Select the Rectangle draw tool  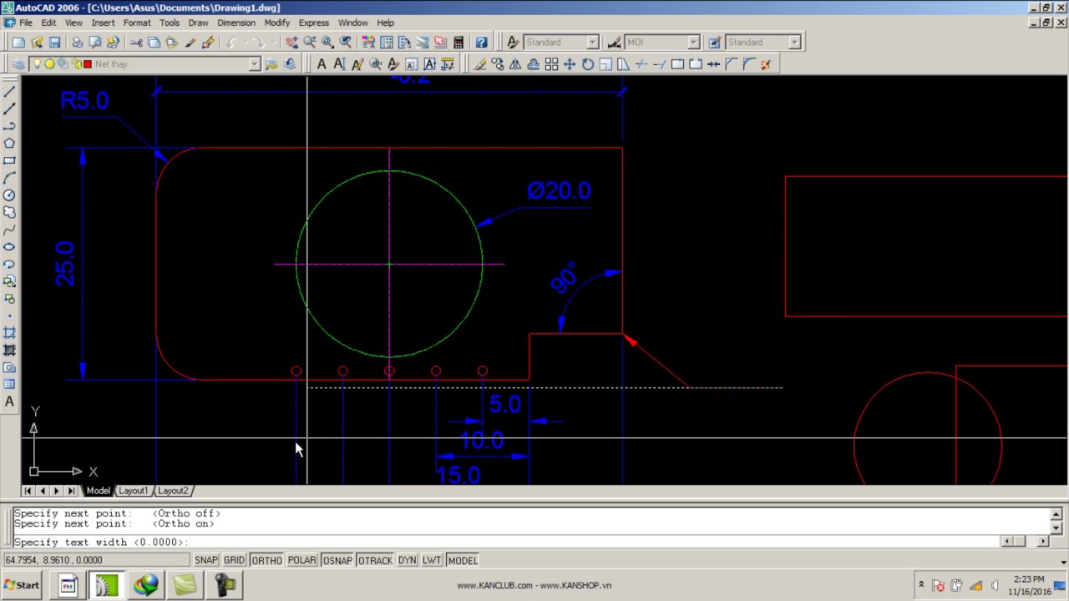[9, 160]
